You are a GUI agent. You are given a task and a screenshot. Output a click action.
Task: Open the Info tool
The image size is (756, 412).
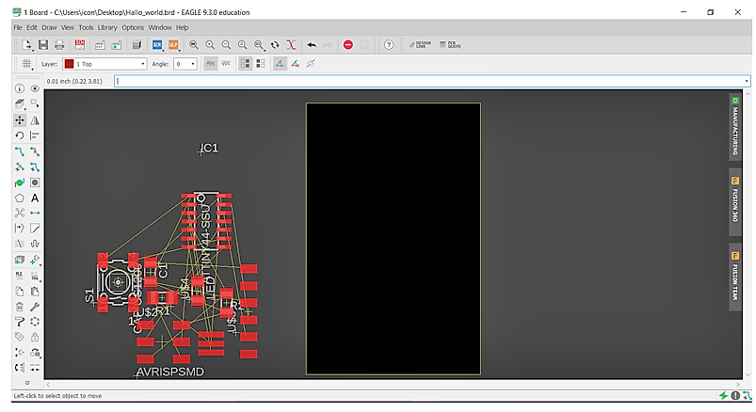point(19,88)
